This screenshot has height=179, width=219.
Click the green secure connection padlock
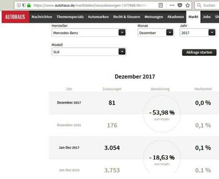tap(29, 5)
